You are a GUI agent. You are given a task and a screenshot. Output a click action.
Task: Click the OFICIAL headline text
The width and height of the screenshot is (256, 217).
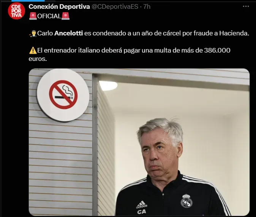(49, 16)
